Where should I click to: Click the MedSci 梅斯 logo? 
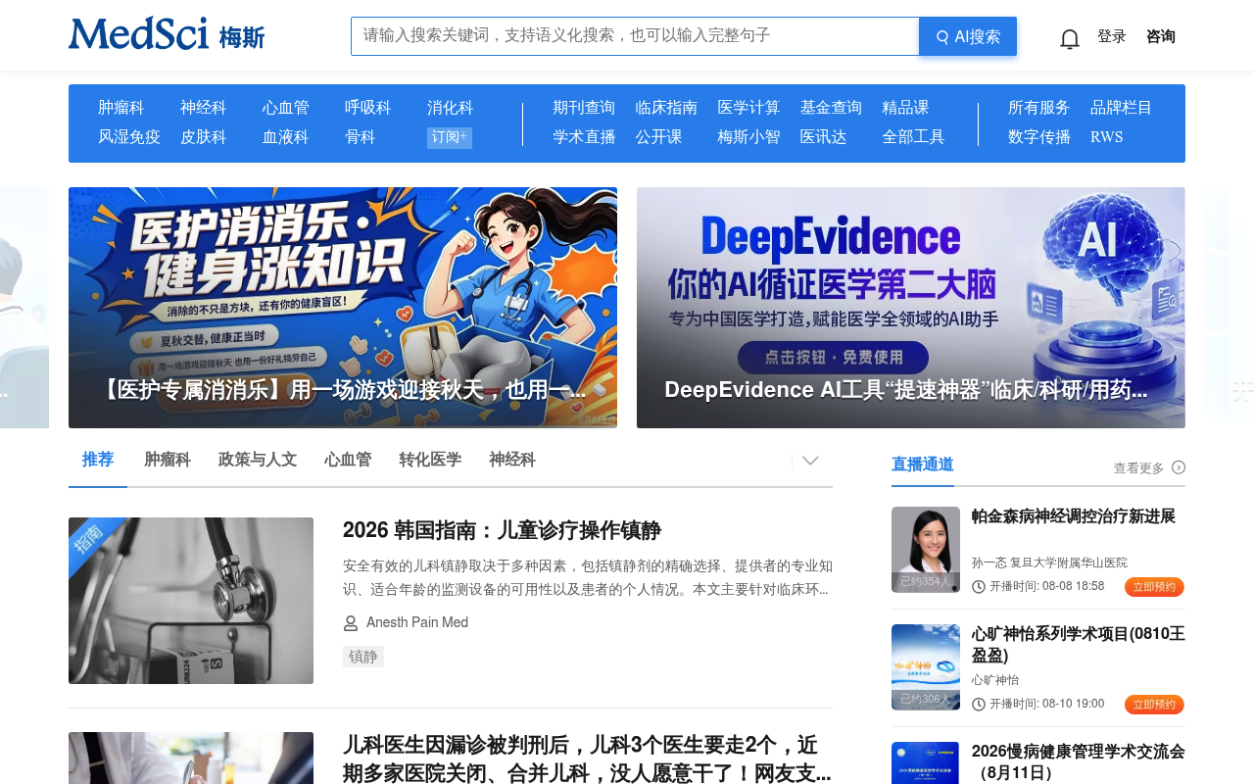point(167,34)
